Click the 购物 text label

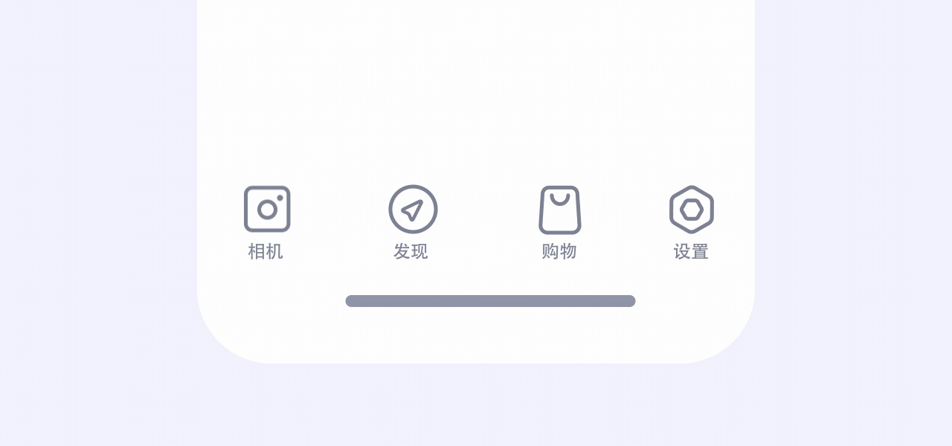tap(559, 251)
